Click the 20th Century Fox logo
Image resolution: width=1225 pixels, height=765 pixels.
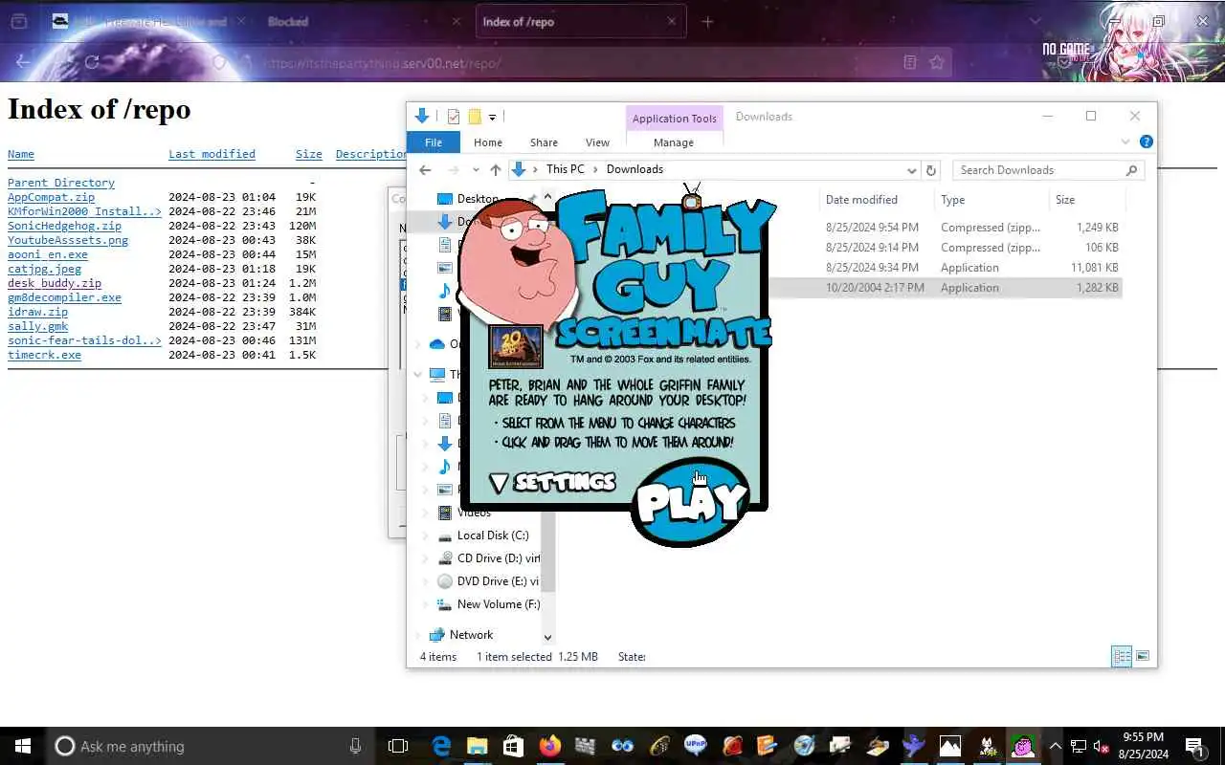pos(516,346)
